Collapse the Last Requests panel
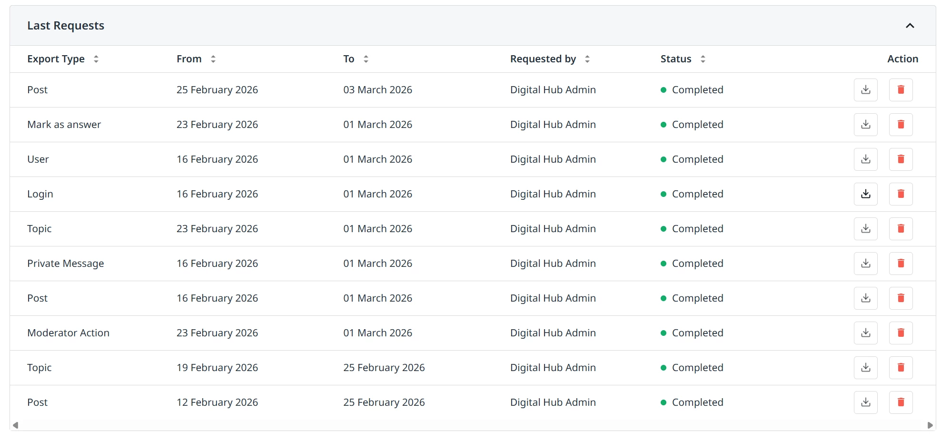Viewport: 941px width, 441px height. click(x=910, y=26)
